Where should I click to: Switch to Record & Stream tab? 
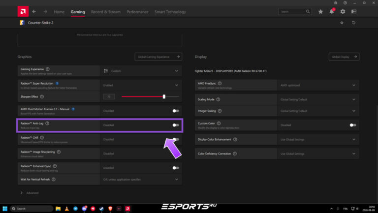pos(106,12)
